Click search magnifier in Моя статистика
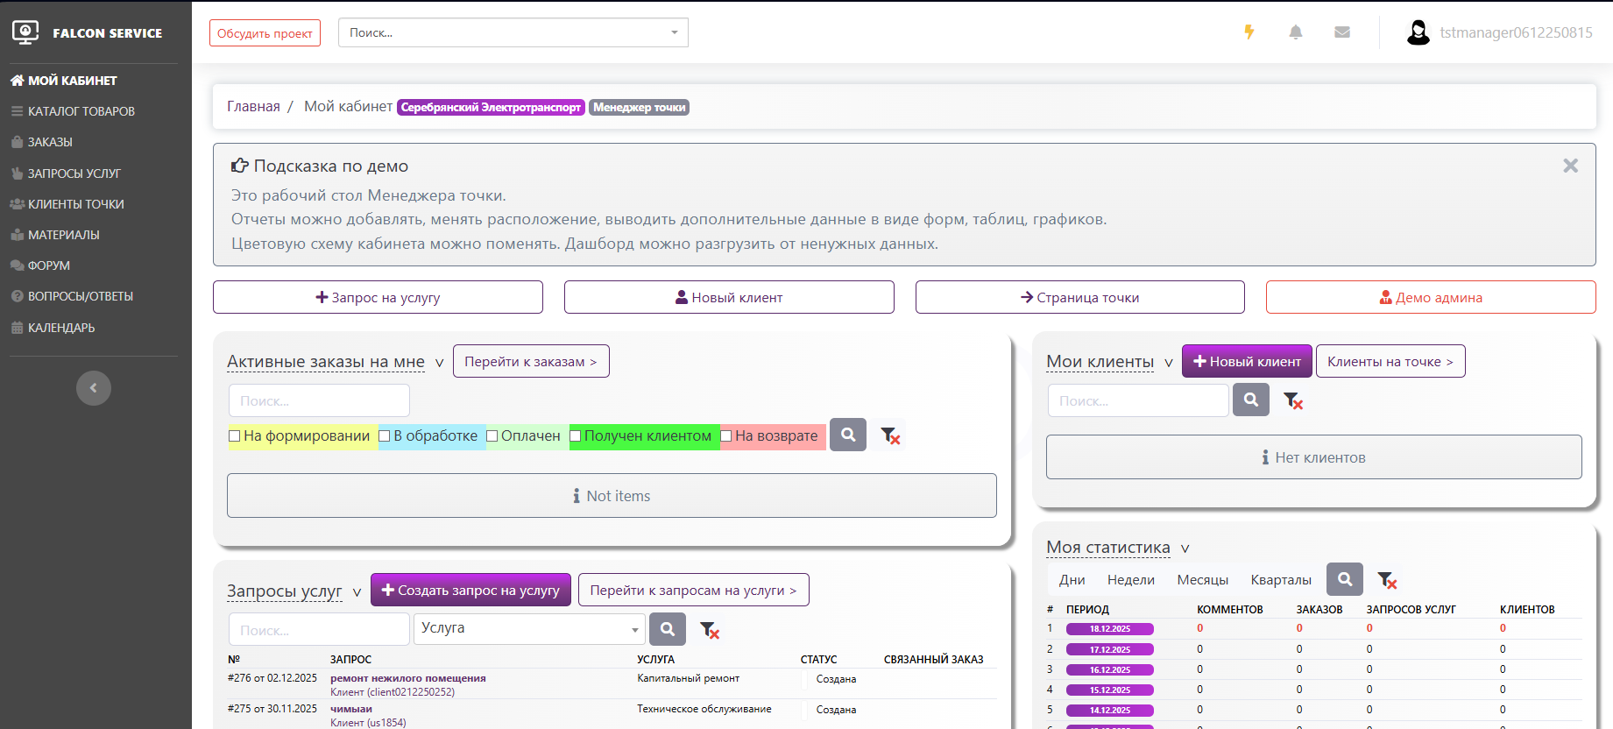Viewport: 1613px width, 729px height. (1345, 579)
